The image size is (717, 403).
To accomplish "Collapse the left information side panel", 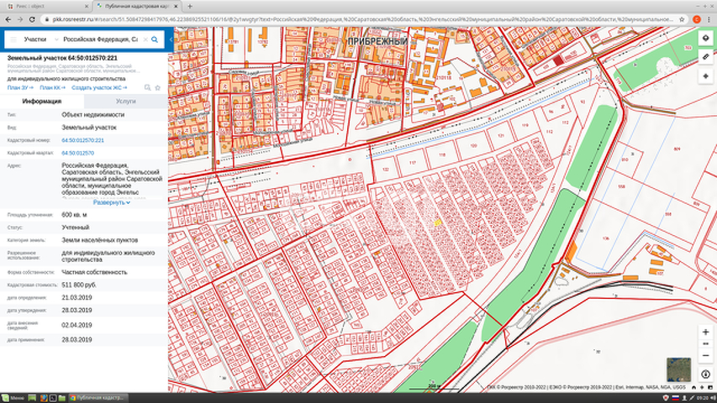I will point(171,39).
